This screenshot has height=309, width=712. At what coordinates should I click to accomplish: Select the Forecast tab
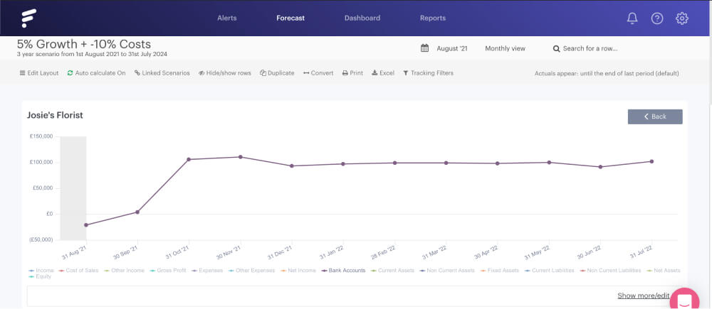(x=290, y=18)
